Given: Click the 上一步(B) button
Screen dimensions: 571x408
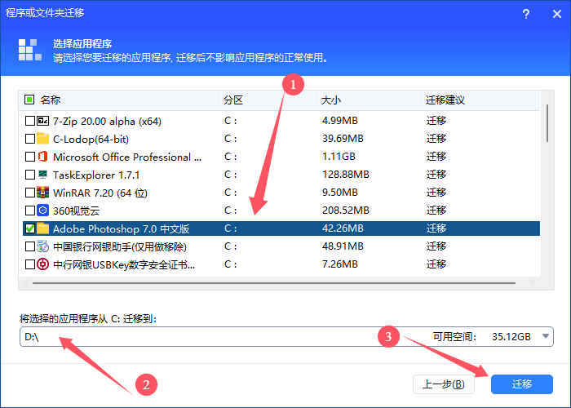Looking at the screenshot, I should click(444, 384).
